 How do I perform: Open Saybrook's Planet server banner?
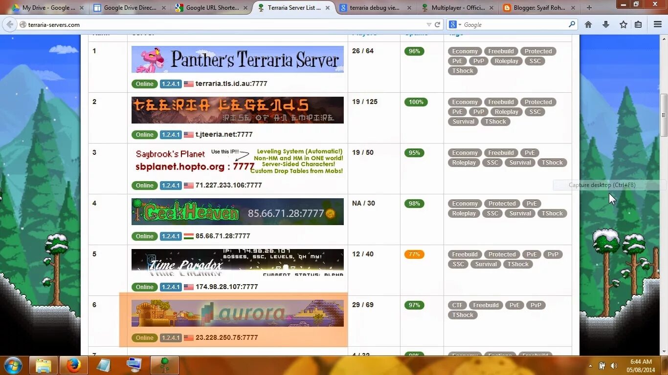pos(238,161)
